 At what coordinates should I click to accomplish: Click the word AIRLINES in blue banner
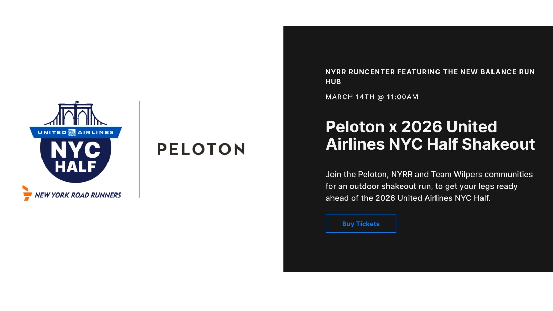pyautogui.click(x=96, y=132)
